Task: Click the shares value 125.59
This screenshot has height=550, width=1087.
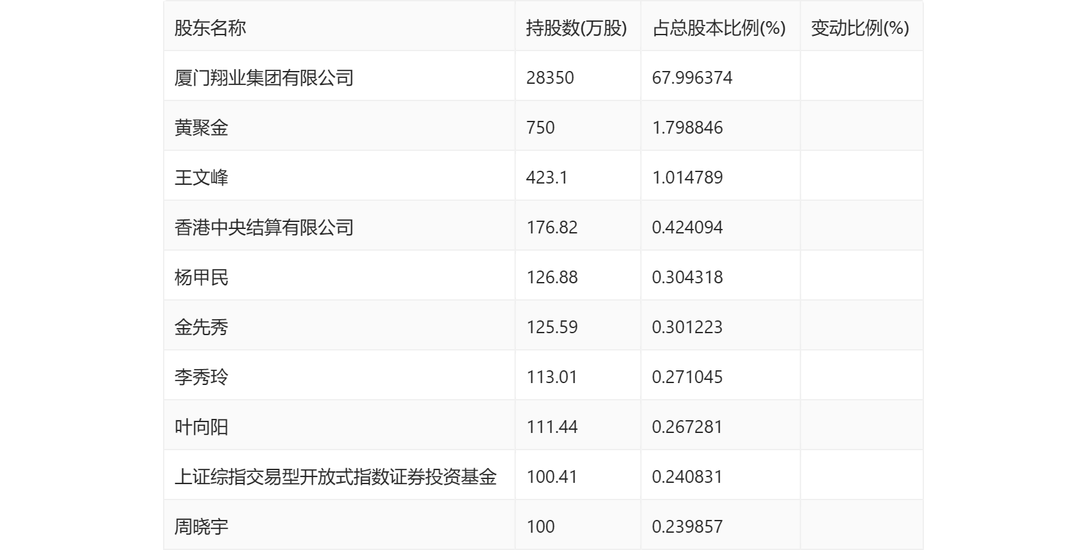Action: (552, 327)
